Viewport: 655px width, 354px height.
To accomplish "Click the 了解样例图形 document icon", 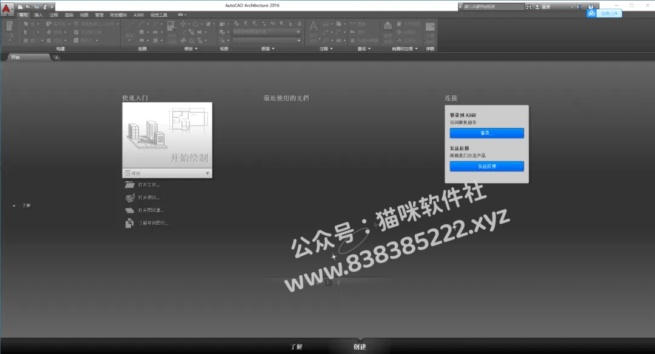I will [130, 223].
